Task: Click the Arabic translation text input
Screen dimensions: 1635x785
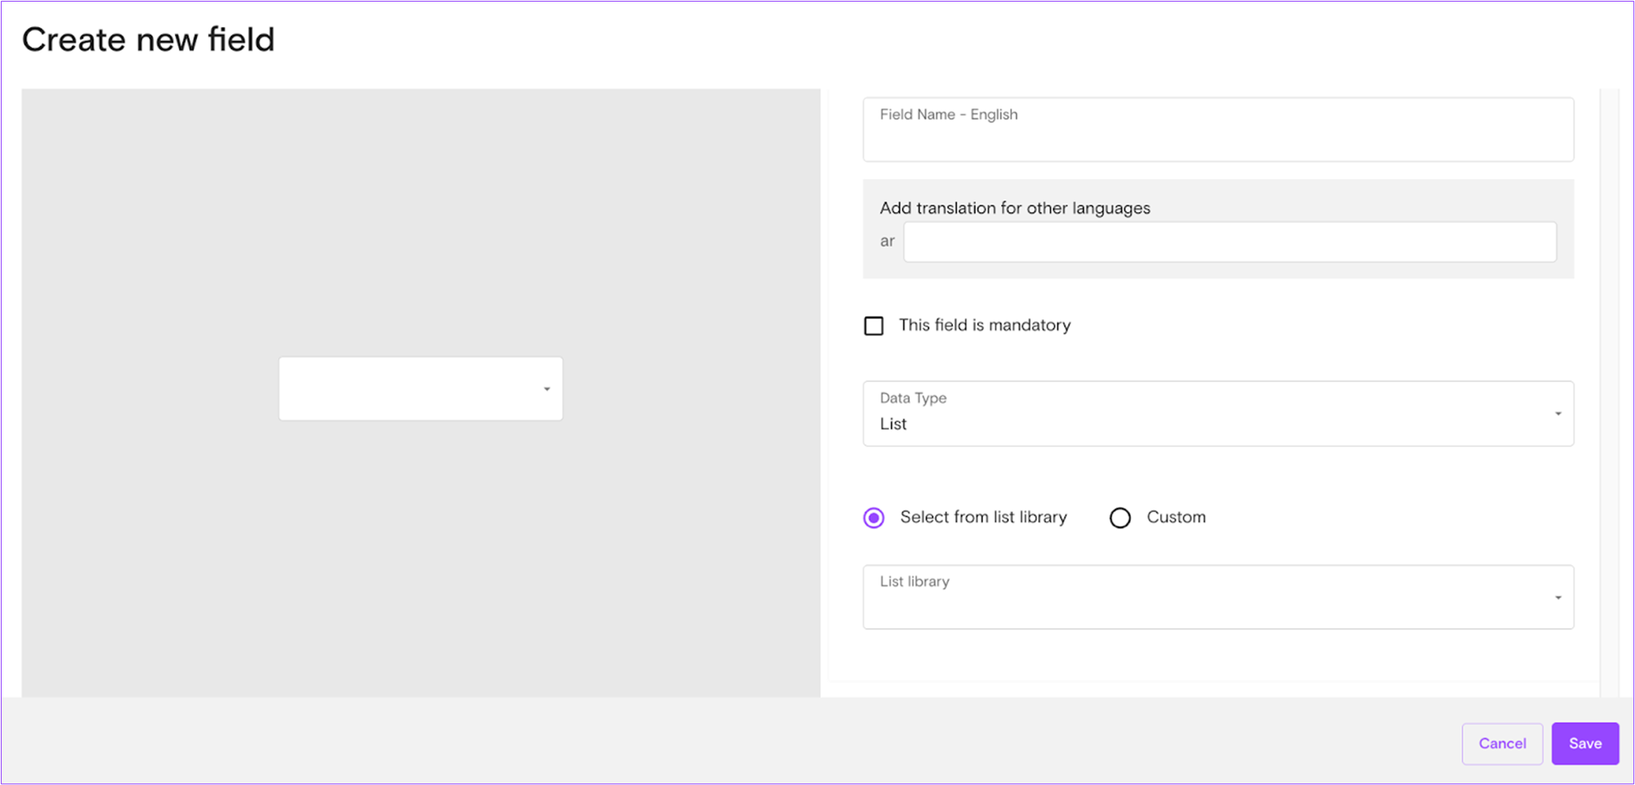Action: click(1230, 241)
